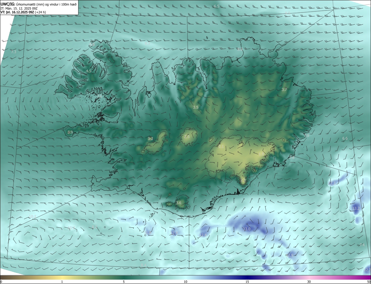The height and width of the screenshot is (284, 371).
Task: Select the 30 tick on the color scale
Action: coord(309,282)
